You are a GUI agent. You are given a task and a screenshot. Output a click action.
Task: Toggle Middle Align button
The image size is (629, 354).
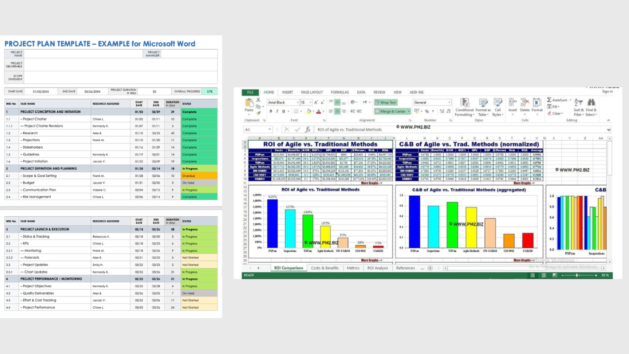click(337, 102)
